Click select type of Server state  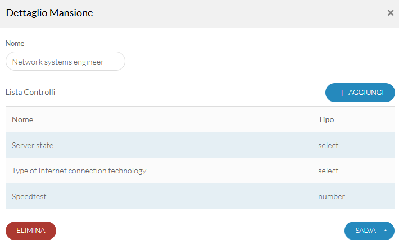pos(328,145)
